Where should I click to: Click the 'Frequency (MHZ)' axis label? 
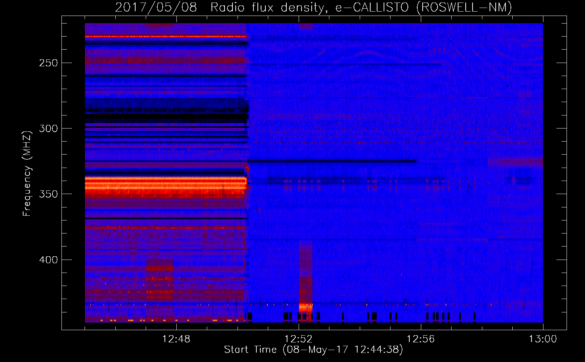pos(27,174)
